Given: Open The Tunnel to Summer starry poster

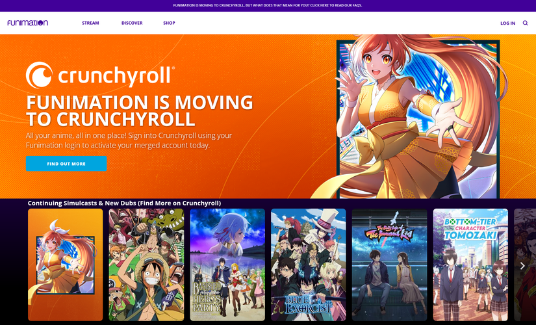Looking at the screenshot, I should pyautogui.click(x=389, y=265).
